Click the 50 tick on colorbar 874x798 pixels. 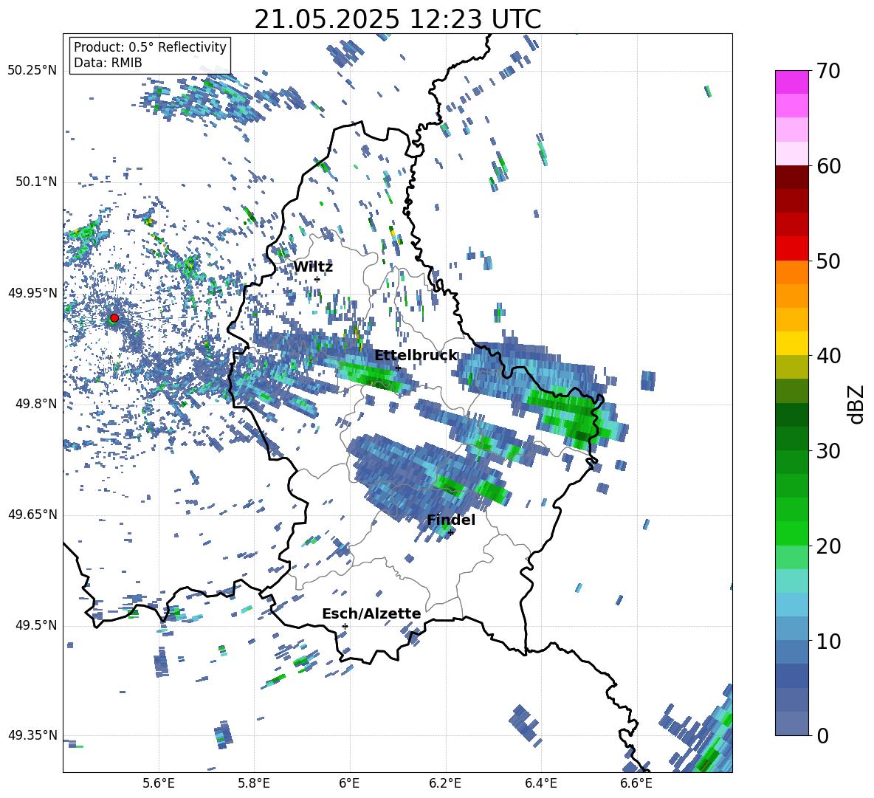click(x=828, y=261)
